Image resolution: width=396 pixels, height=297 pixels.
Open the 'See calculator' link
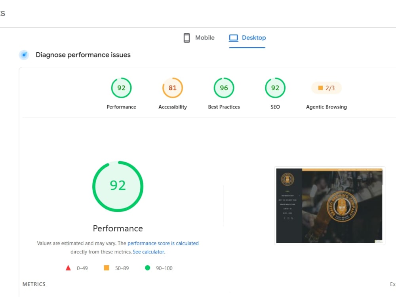click(x=148, y=252)
